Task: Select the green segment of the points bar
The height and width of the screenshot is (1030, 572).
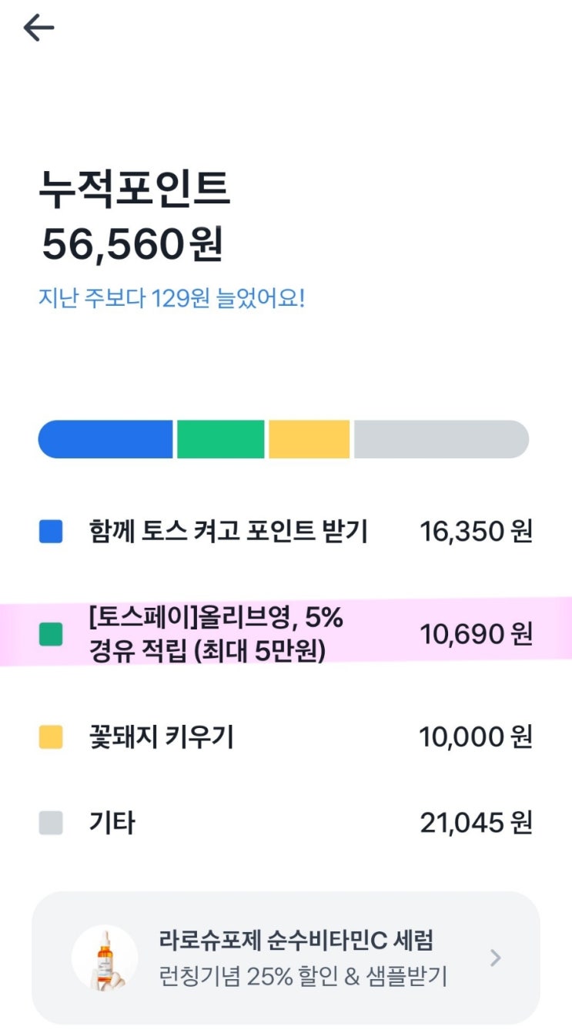Action: coord(220,439)
